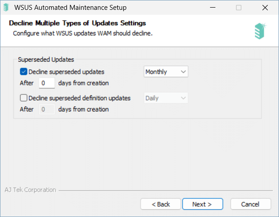Click the chevron arrow of Monthly combo box
The height and width of the screenshot is (217, 279).
pyautogui.click(x=183, y=72)
